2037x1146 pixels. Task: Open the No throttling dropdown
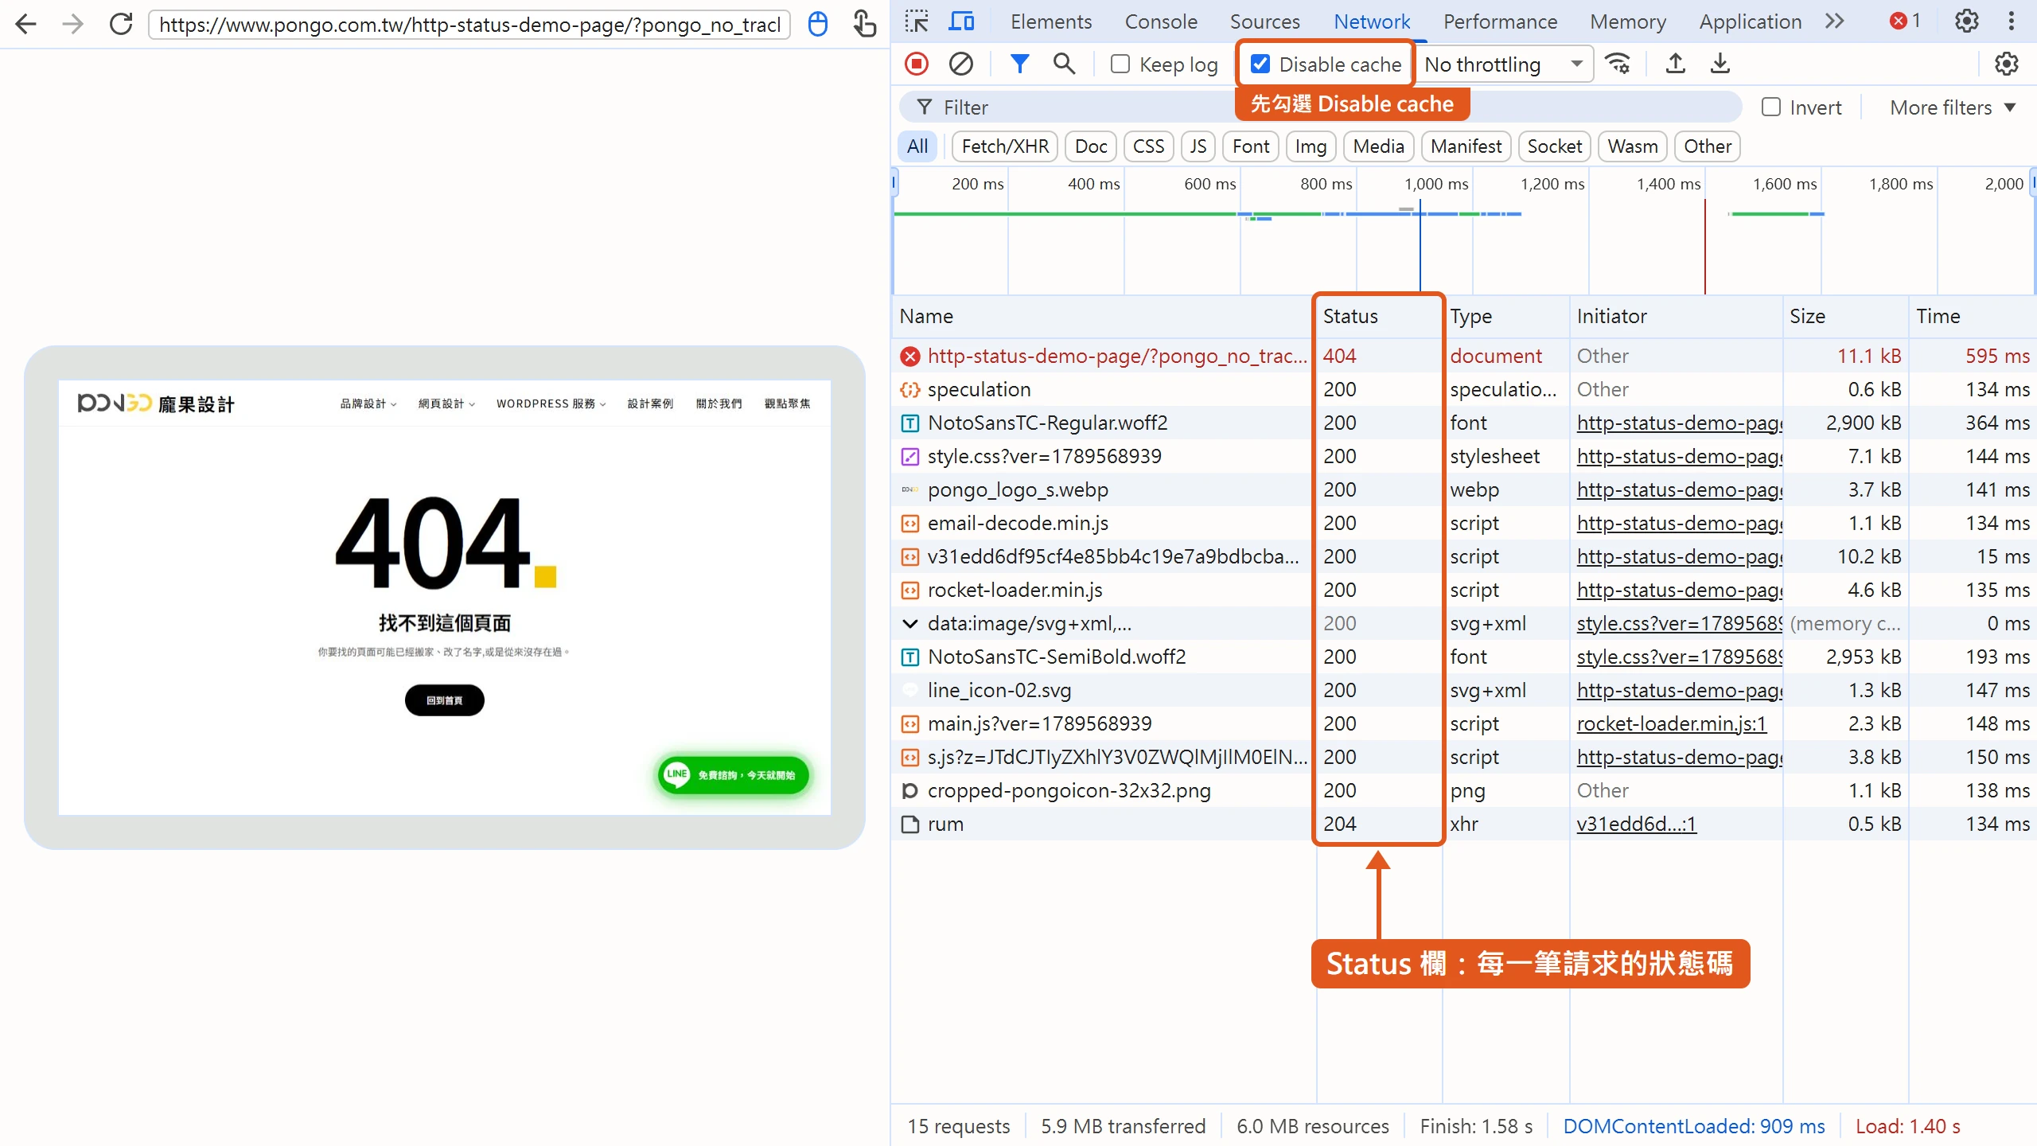coord(1504,64)
